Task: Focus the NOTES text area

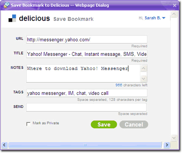Action: tap(83, 73)
